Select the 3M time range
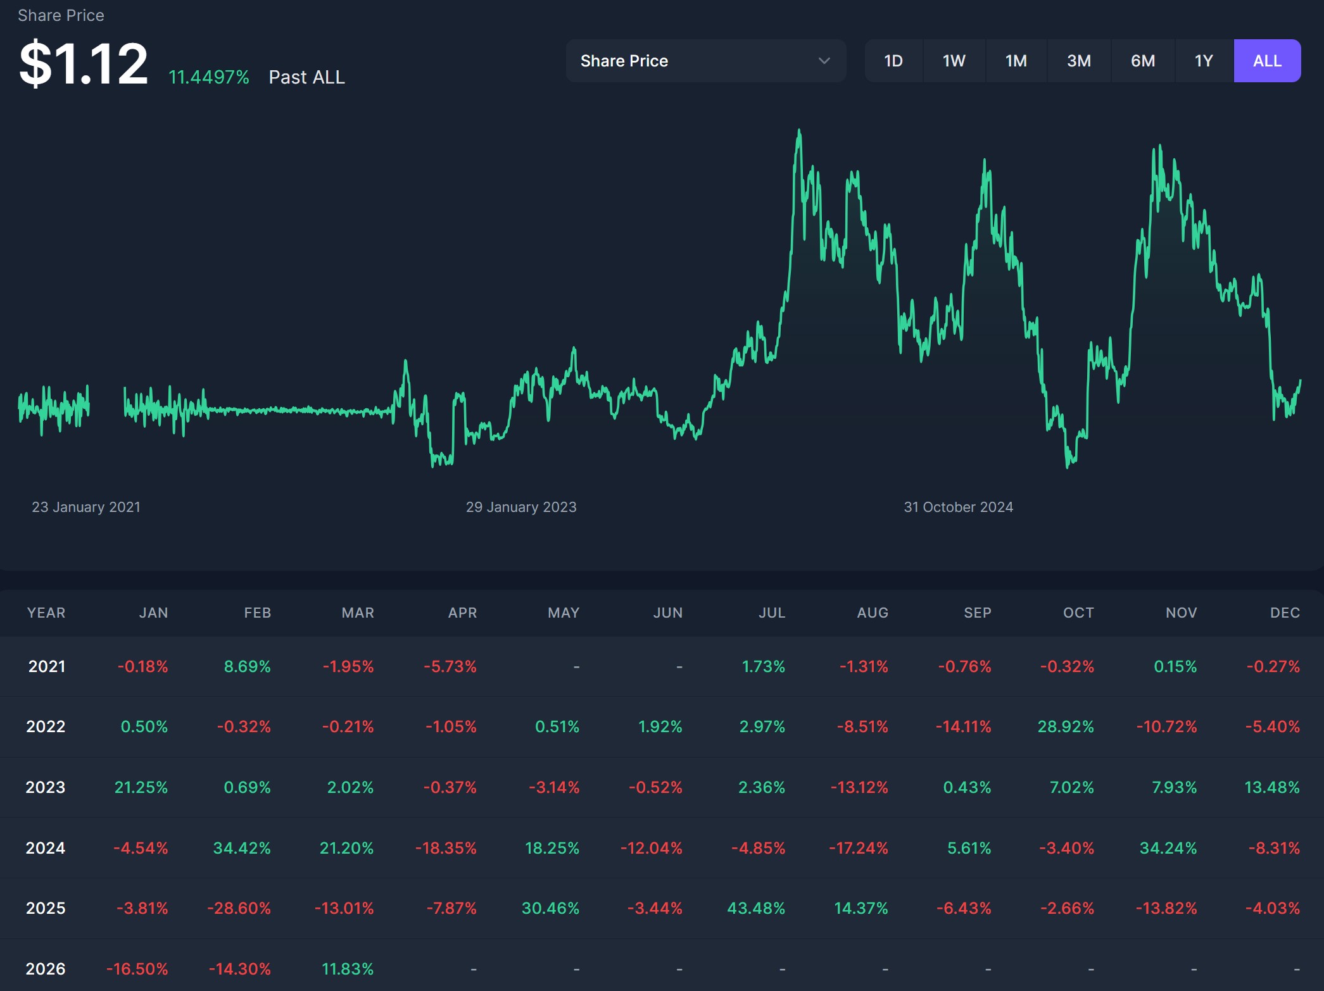Screen dimensions: 1324x991 pos(1078,61)
